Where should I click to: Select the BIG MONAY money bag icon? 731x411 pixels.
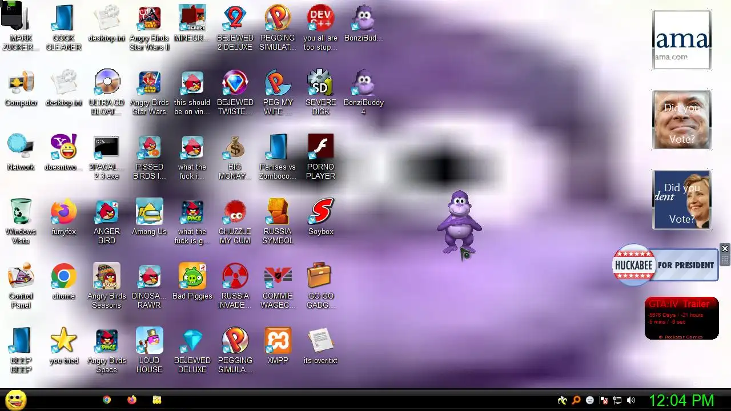point(235,156)
